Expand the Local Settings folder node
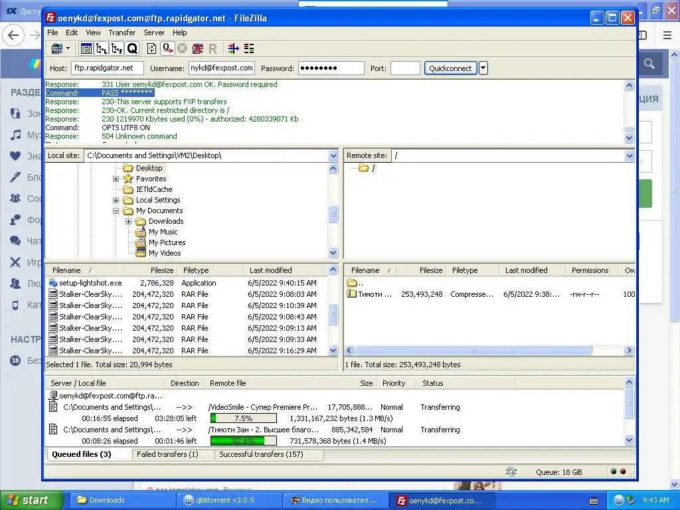The image size is (680, 510). (x=116, y=200)
